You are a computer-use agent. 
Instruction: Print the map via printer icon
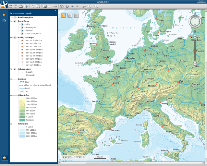tap(20, 6)
